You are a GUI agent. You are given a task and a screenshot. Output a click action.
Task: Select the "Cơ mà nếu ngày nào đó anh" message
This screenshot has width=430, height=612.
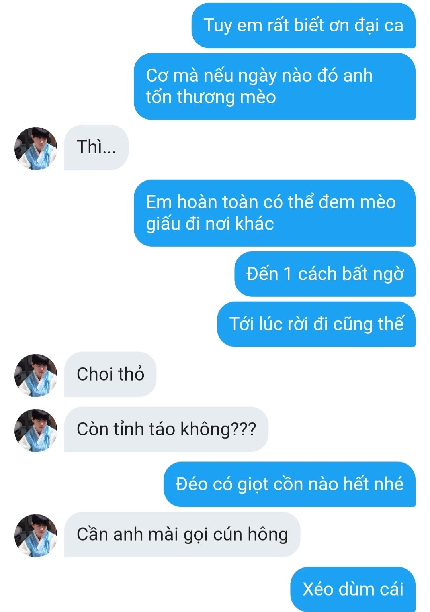pyautogui.click(x=275, y=86)
